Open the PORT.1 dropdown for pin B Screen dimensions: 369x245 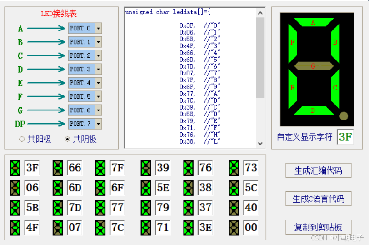tap(98, 42)
